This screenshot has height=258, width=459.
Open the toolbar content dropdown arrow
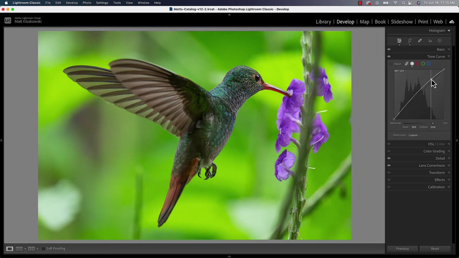coord(381,249)
